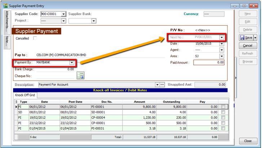Expand the Area SJ dropdown

222,57
